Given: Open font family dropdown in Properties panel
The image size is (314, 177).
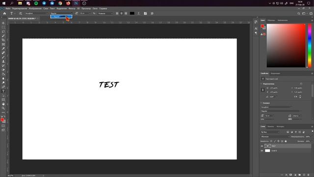Looking at the screenshot, I should [277, 107].
